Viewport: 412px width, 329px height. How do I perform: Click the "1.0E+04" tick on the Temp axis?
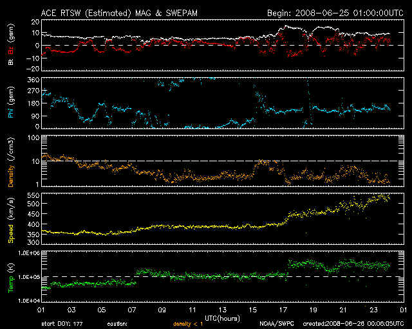pos(29,301)
